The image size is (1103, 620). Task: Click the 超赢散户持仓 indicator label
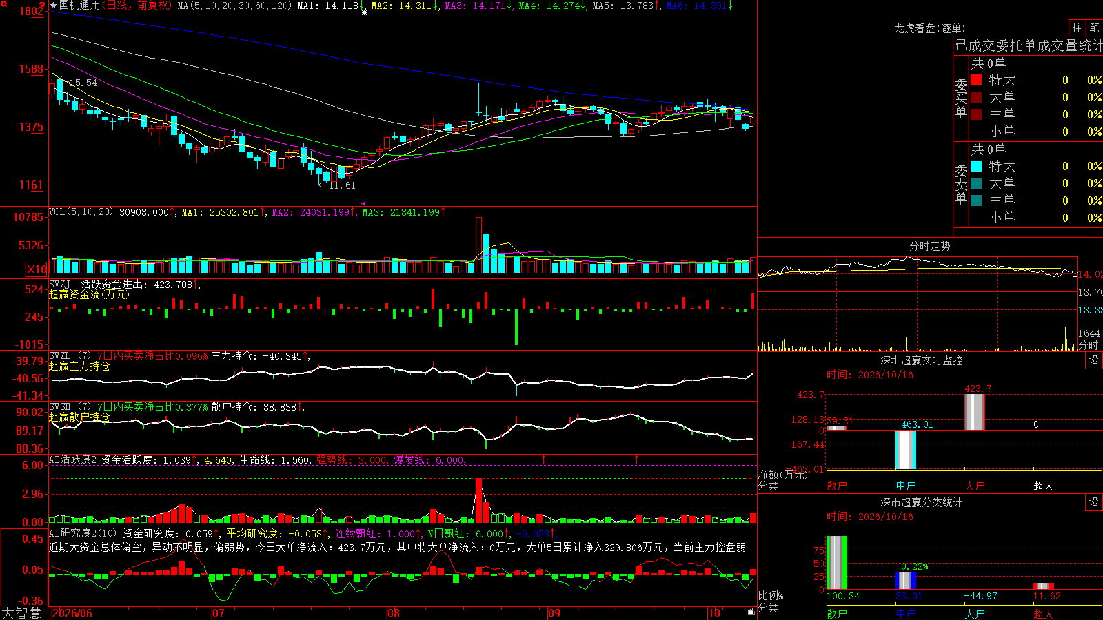[79, 417]
